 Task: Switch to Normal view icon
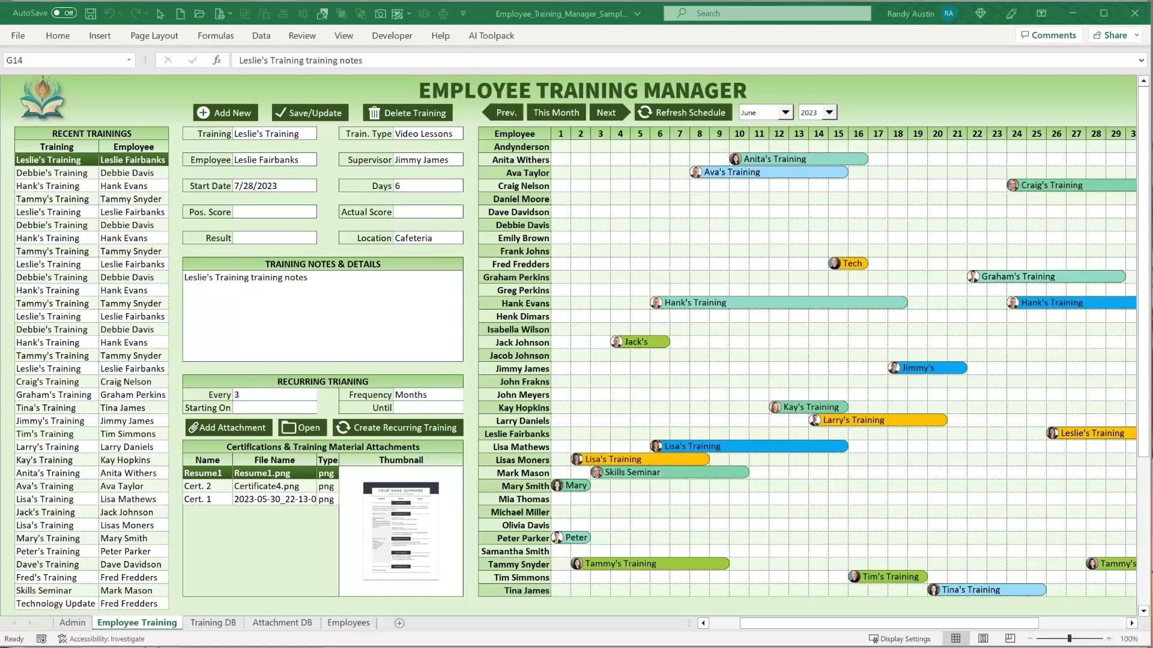tap(956, 638)
